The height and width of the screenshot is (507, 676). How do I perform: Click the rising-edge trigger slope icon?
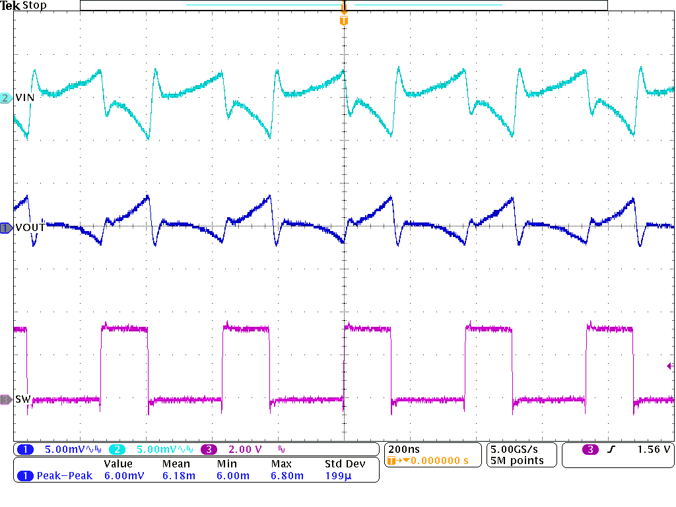pos(612,448)
